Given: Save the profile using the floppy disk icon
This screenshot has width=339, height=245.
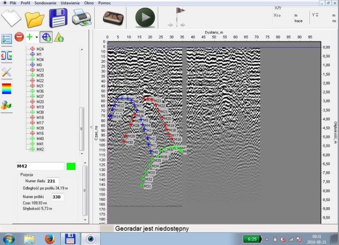Looking at the screenshot, I should pyautogui.click(x=58, y=18).
